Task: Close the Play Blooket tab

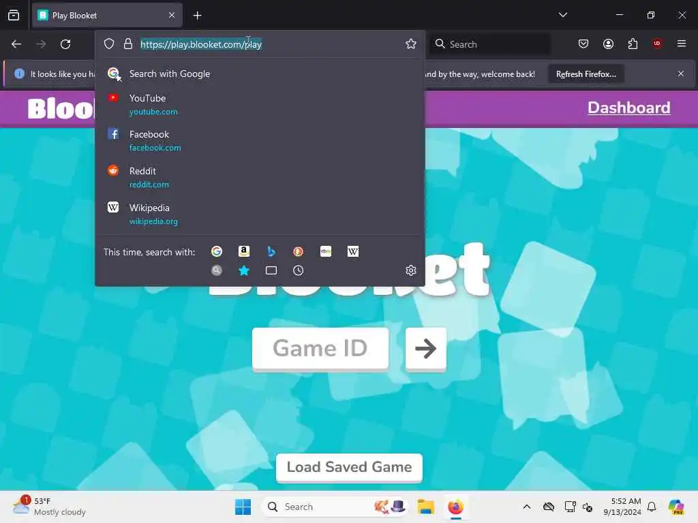Action: [172, 15]
